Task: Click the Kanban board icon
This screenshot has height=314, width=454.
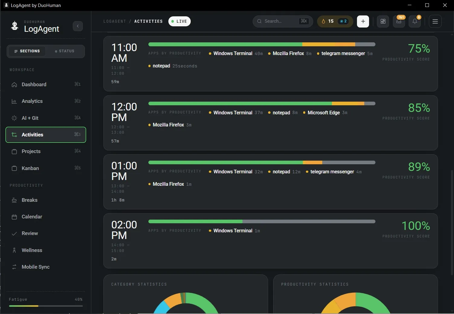Action: [14, 168]
